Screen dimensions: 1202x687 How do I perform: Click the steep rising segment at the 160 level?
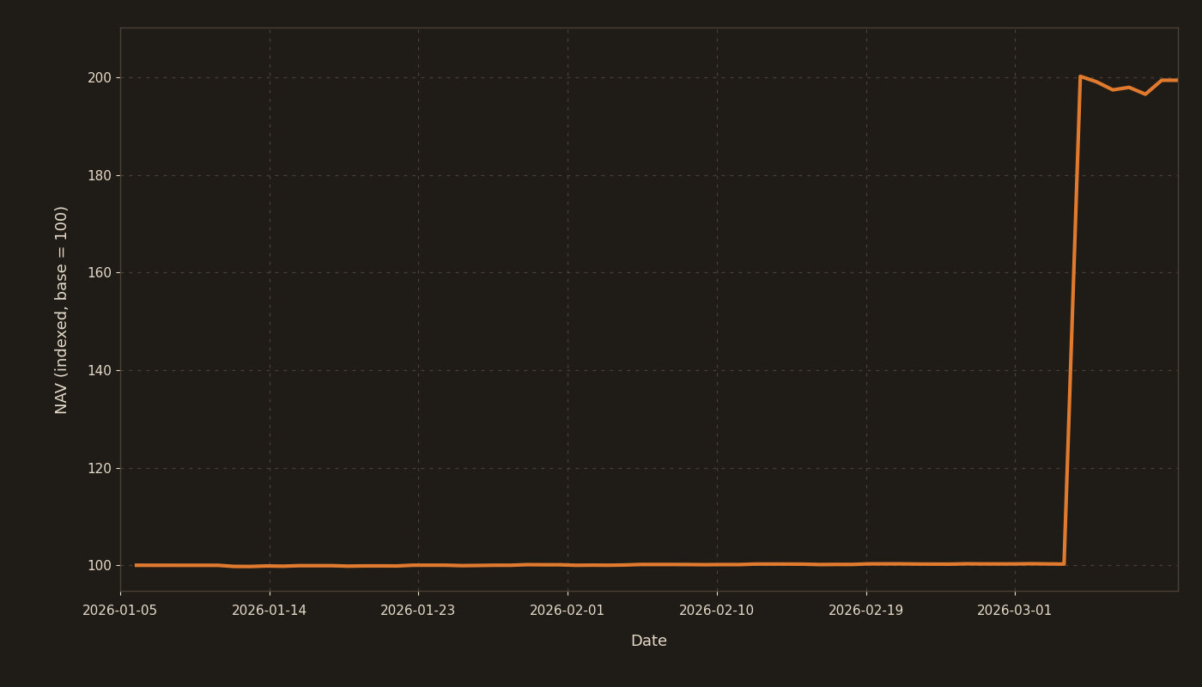[1073, 273]
